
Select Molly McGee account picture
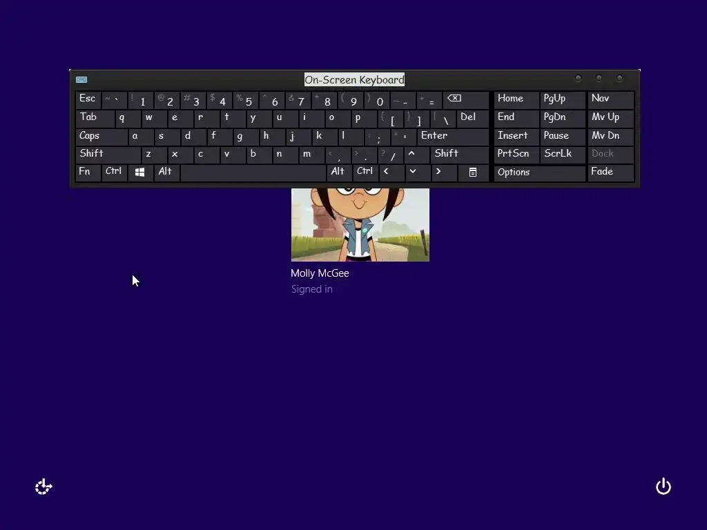360,224
